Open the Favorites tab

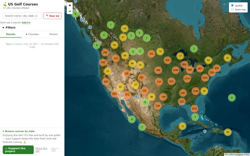click(32, 34)
